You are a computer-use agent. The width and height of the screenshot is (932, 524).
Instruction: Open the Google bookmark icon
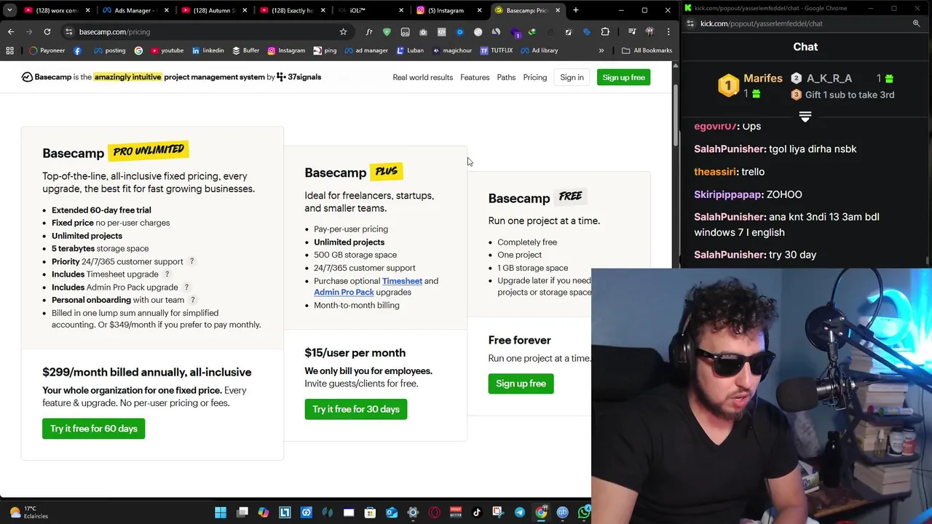(x=139, y=50)
